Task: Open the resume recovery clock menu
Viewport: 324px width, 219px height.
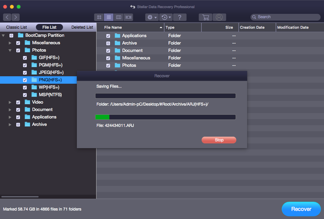Action: (x=166, y=17)
